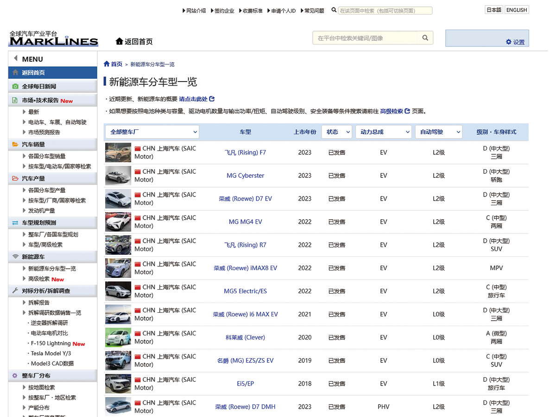The image size is (556, 417).
Task: Open the MG Cyberster car thumbnail
Action: (118, 176)
